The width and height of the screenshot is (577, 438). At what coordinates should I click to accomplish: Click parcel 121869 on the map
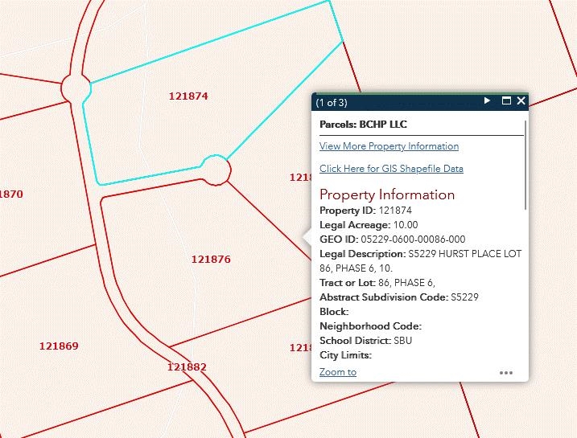click(x=59, y=346)
